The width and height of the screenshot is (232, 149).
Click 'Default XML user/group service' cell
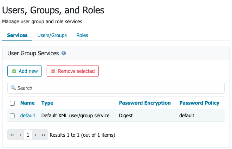pos(76,116)
